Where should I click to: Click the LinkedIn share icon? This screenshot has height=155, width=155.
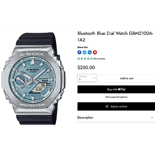(x=90, y=52)
